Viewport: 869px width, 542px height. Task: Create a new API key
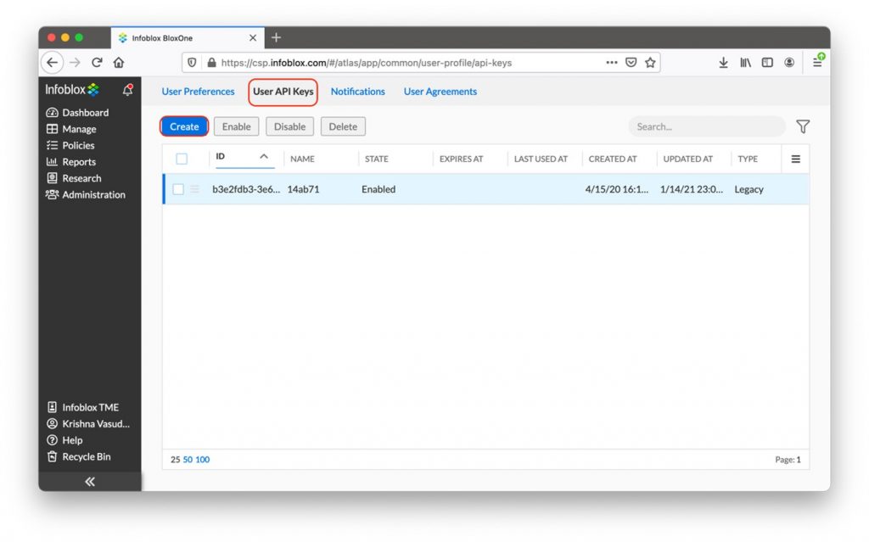pyautogui.click(x=183, y=126)
